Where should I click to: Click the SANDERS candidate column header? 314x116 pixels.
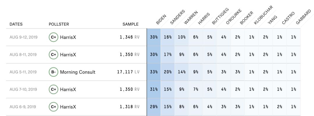coord(177,17)
